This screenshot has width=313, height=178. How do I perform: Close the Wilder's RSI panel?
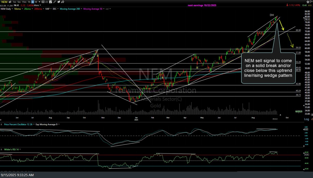click(1, 149)
